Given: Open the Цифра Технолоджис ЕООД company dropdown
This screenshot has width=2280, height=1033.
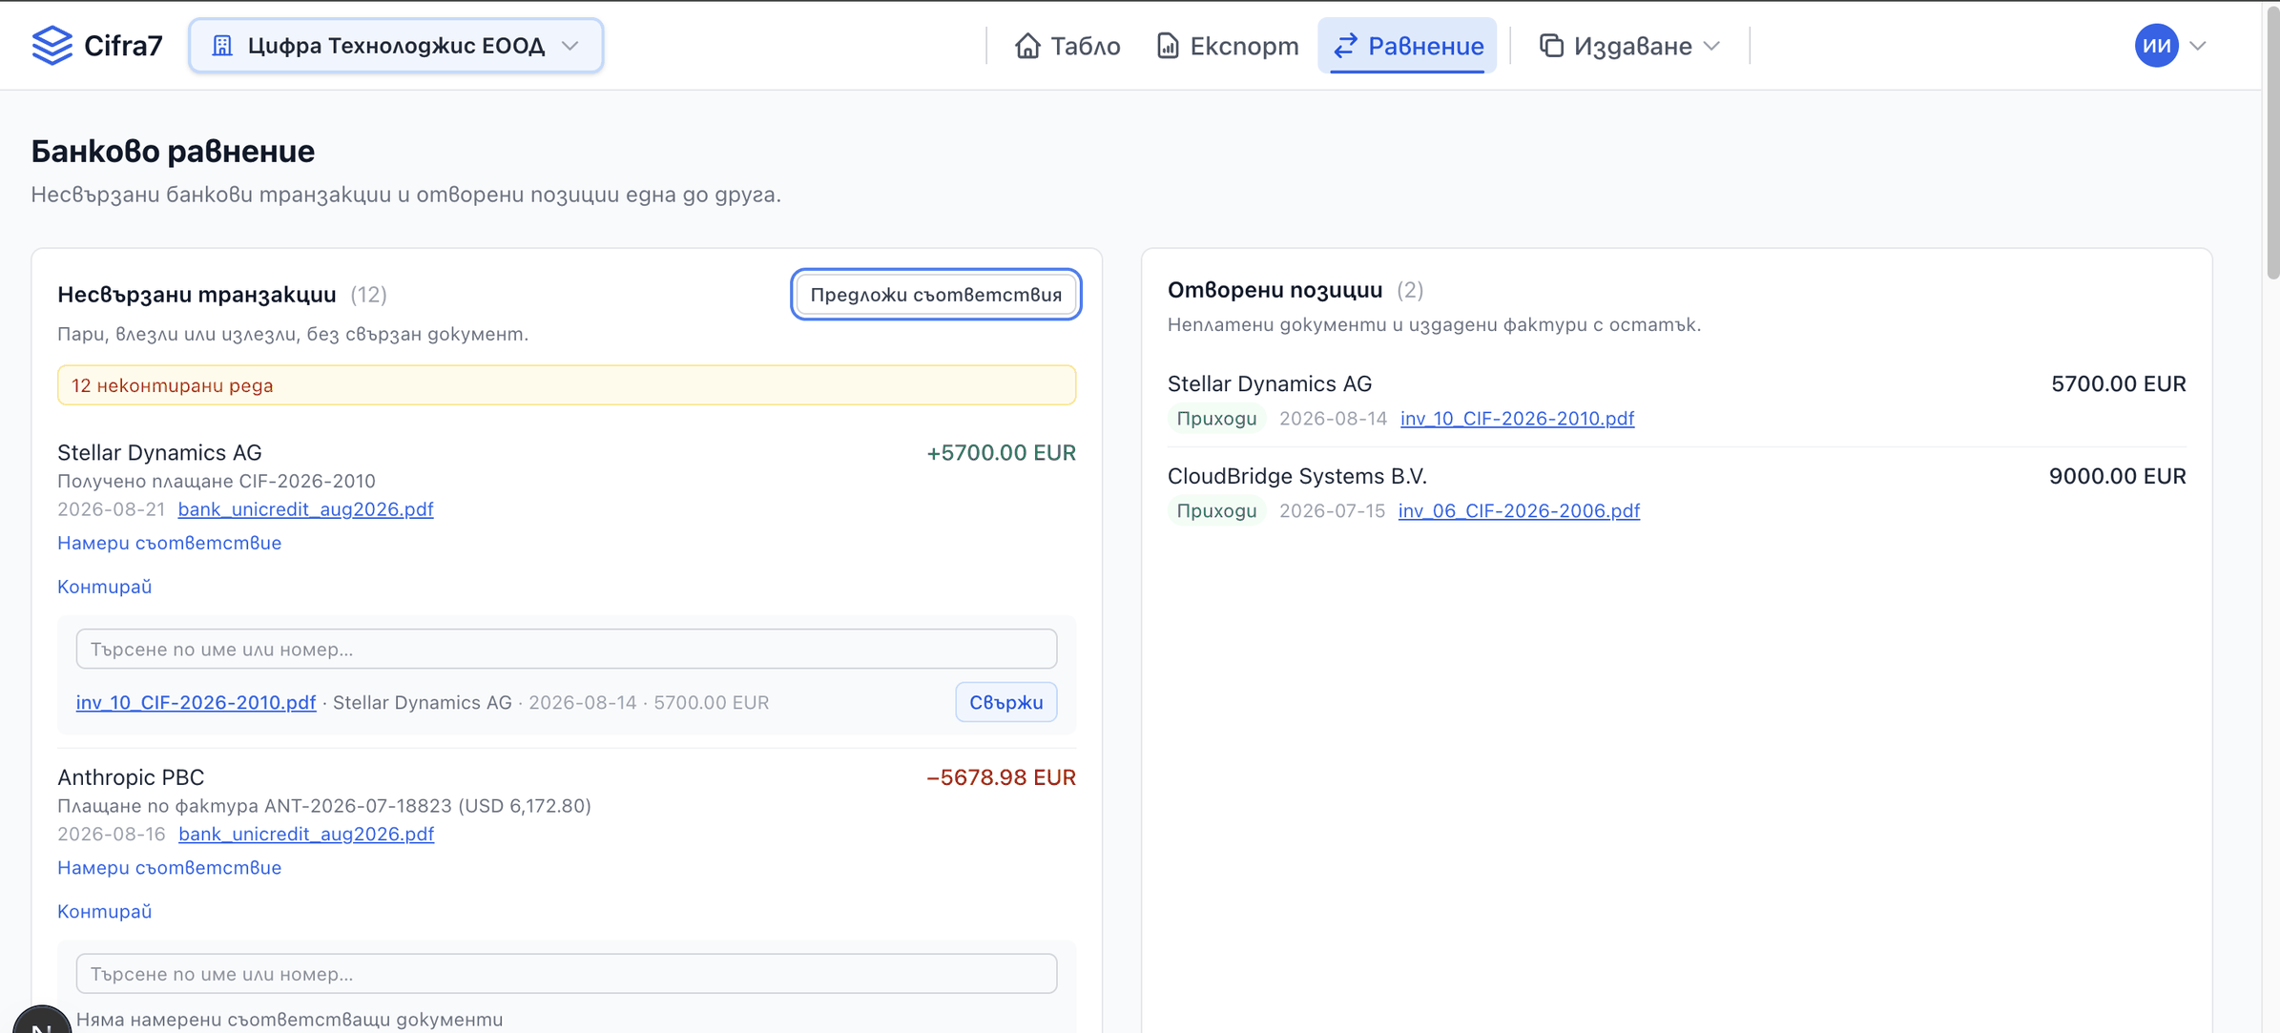Looking at the screenshot, I should tap(396, 45).
